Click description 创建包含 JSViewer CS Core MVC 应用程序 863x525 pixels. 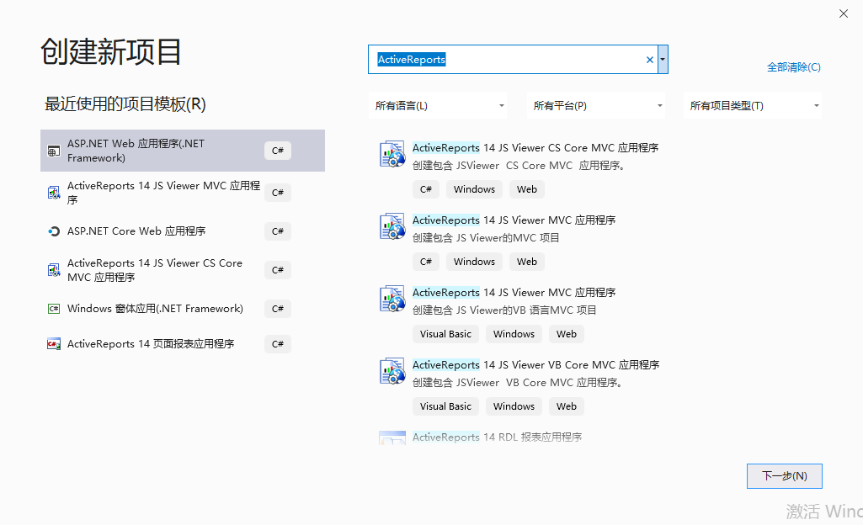[x=519, y=166]
